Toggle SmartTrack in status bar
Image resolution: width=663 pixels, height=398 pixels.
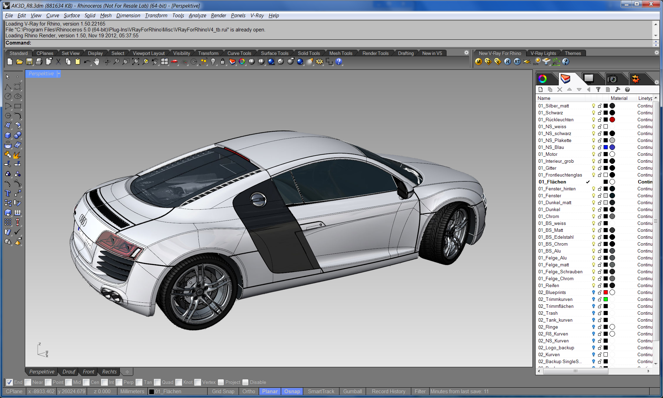[x=321, y=391]
